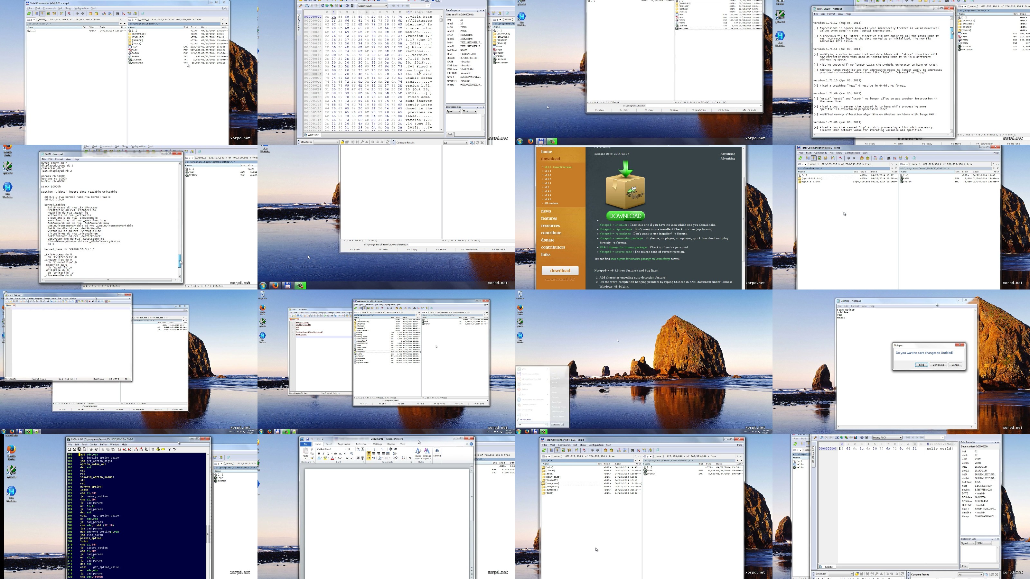Select [programs] folder in Total Commander left panel
Viewport: 1030px width, 579px height.
(x=591, y=483)
